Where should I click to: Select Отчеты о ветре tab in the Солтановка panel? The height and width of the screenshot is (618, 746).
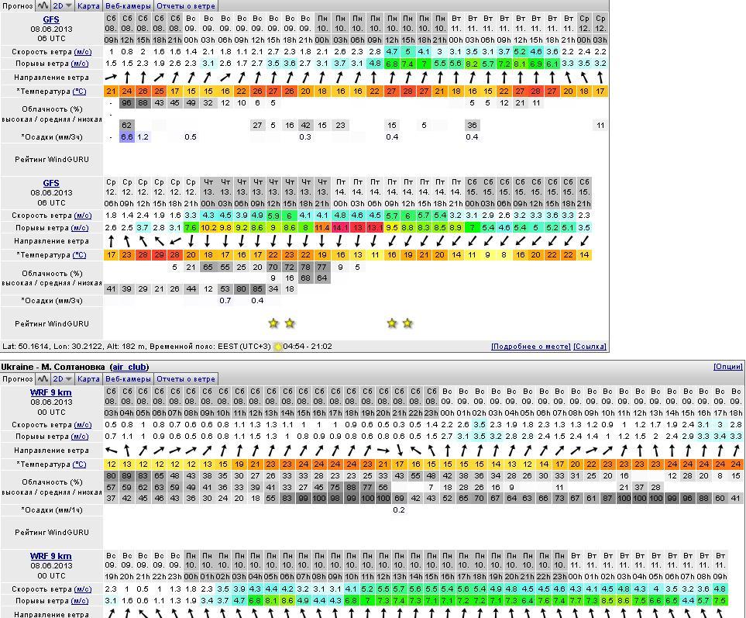[x=185, y=379]
